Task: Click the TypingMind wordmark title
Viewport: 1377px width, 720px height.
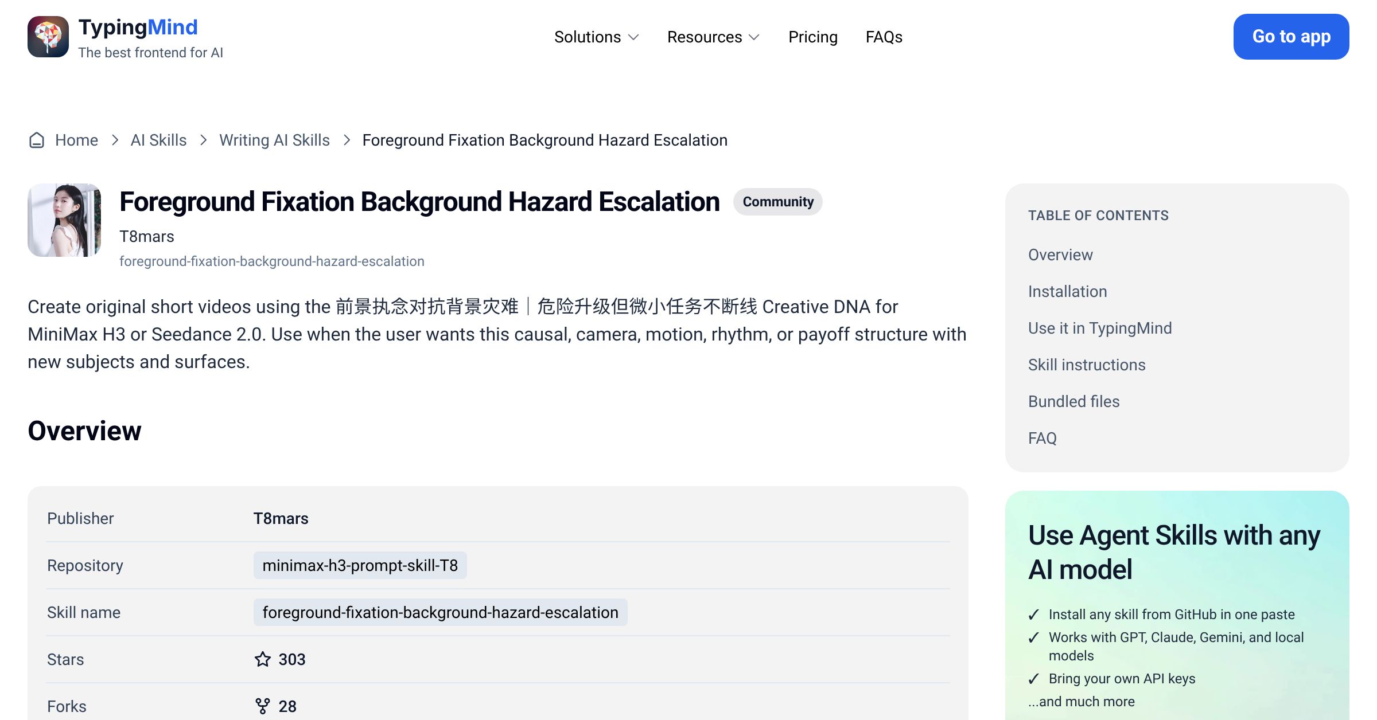Action: click(x=138, y=27)
